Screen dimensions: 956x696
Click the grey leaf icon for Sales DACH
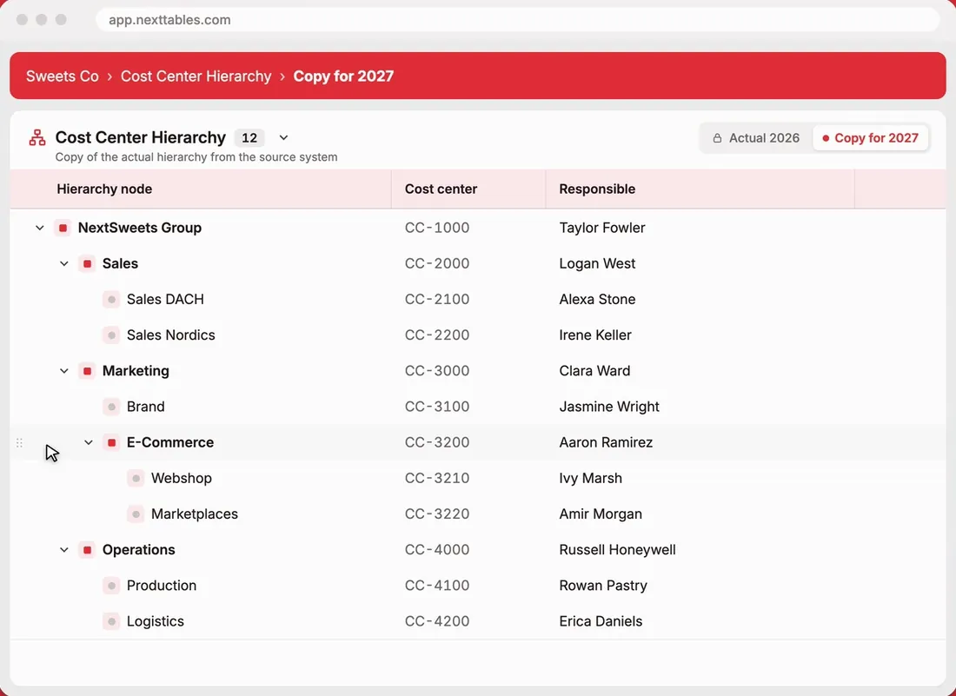[x=111, y=299]
